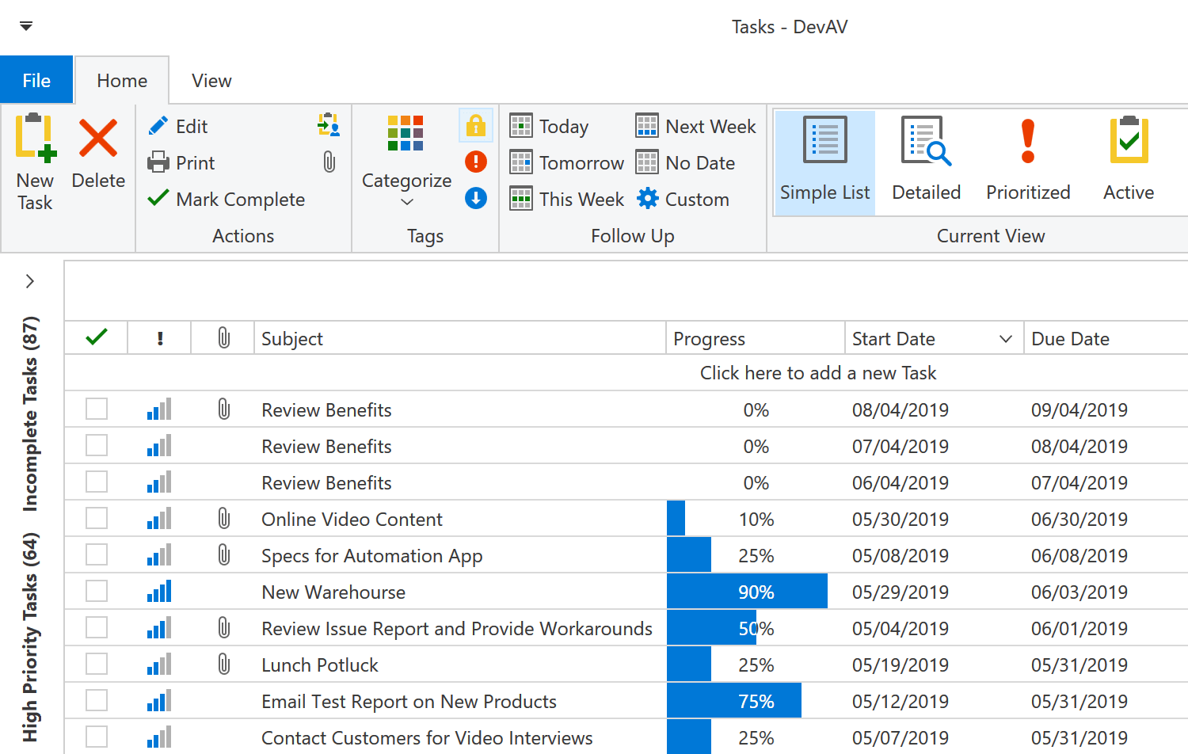Mark Lunch Potluck task checkbox
Screen dimensions: 1188x754
97,665
